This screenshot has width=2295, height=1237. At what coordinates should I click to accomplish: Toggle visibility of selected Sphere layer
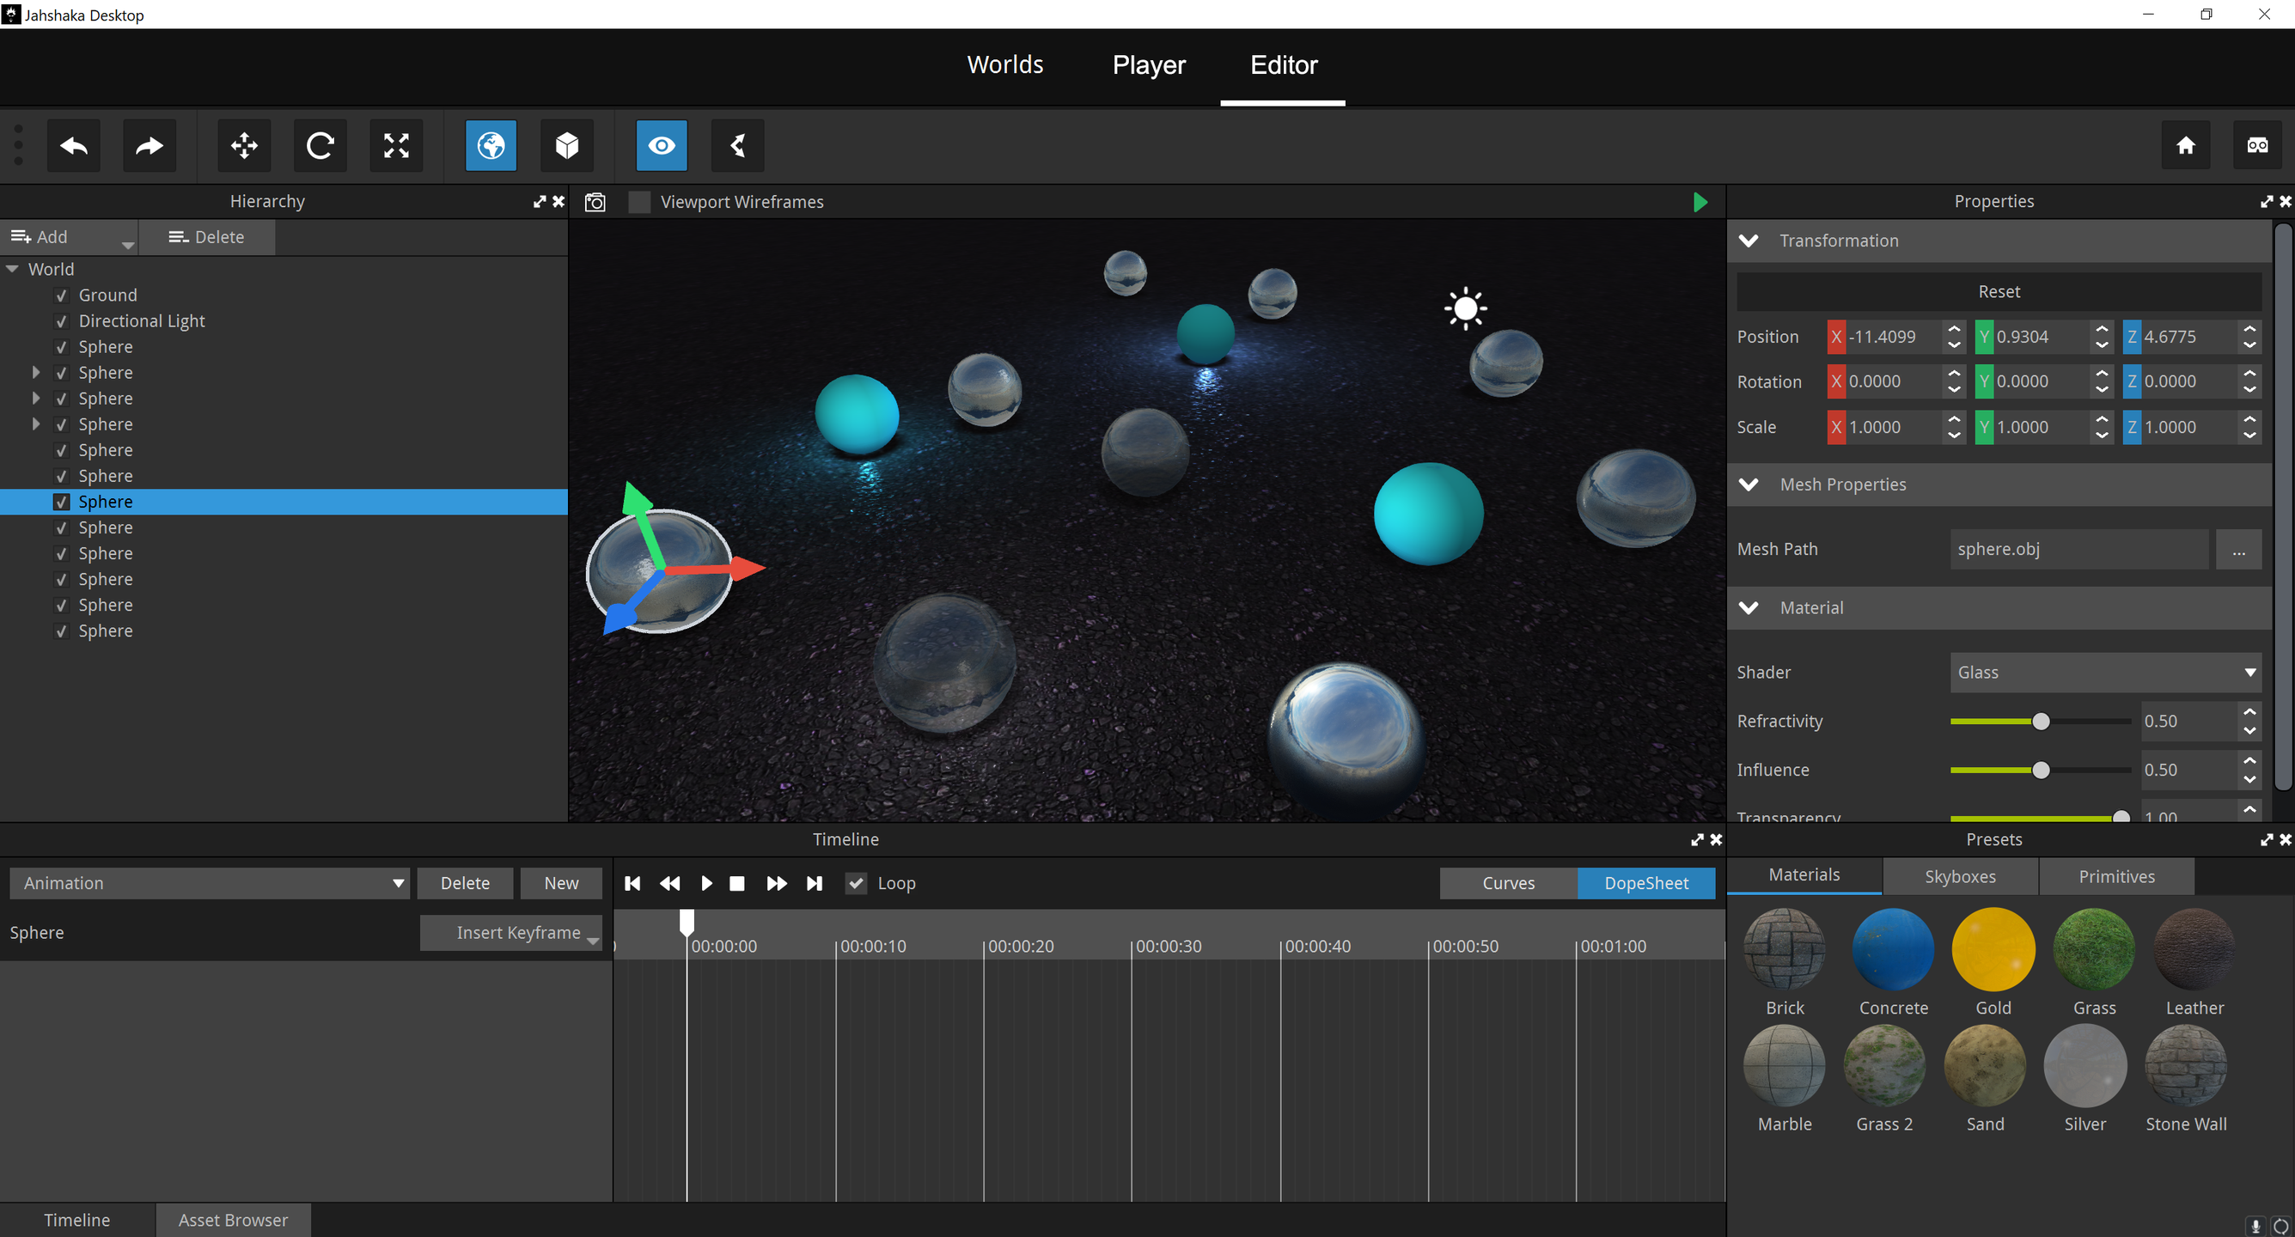click(x=57, y=501)
